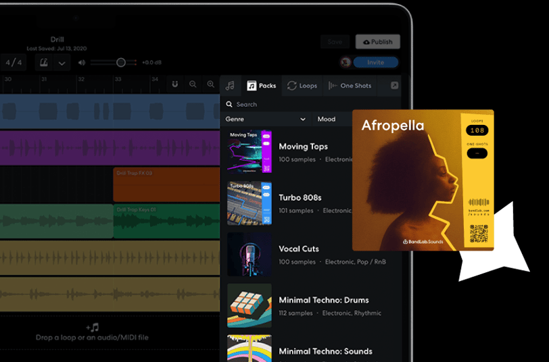The width and height of the screenshot is (549, 362).
Task: Mute using the volume speaker icon
Action: [x=82, y=63]
